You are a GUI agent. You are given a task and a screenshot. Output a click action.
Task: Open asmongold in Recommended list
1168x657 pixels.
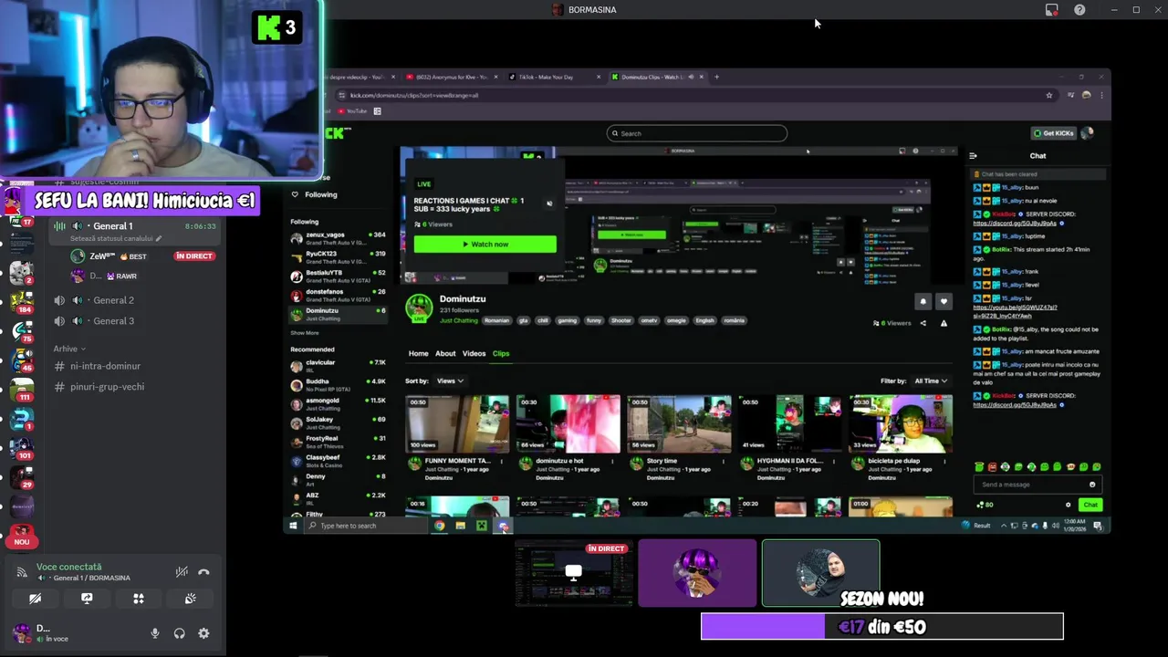(338, 404)
